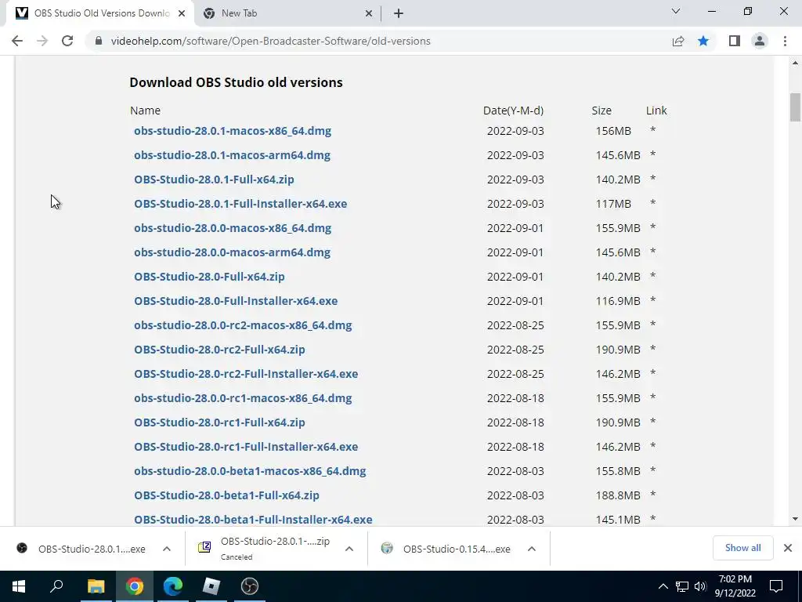802x602 pixels.
Task: Click the vertical scrollbar thumb
Action: click(x=795, y=107)
